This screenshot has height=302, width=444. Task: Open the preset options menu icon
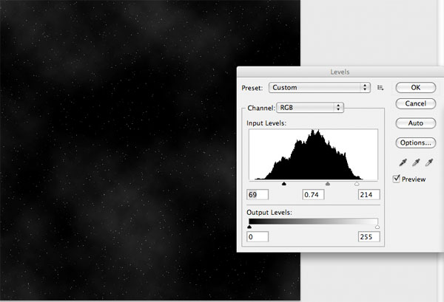(380, 88)
